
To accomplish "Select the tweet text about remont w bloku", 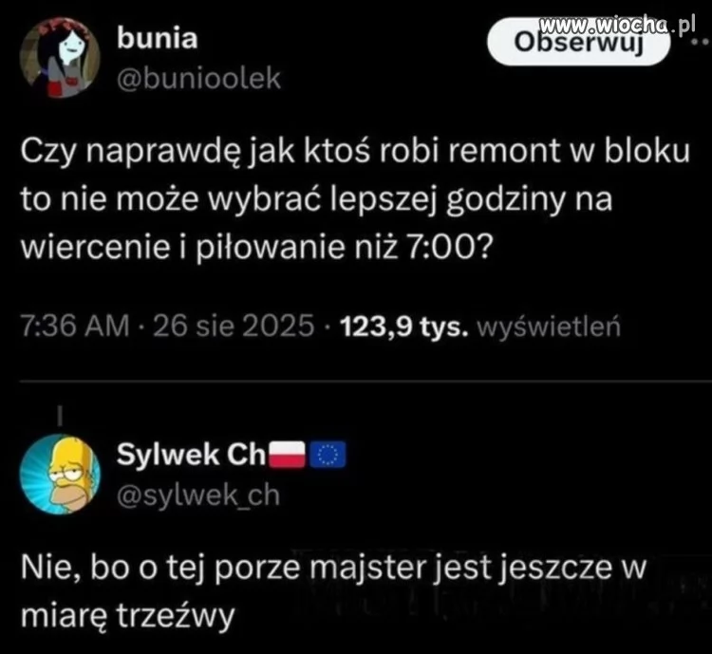I will (355, 199).
